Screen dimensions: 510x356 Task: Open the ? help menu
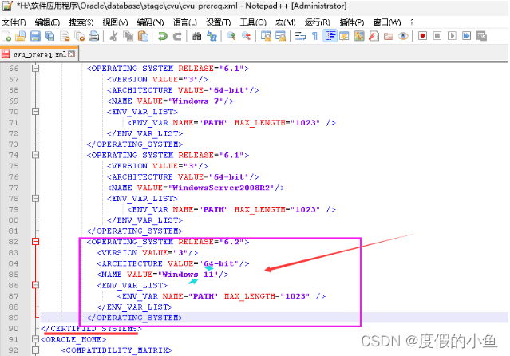coord(412,22)
